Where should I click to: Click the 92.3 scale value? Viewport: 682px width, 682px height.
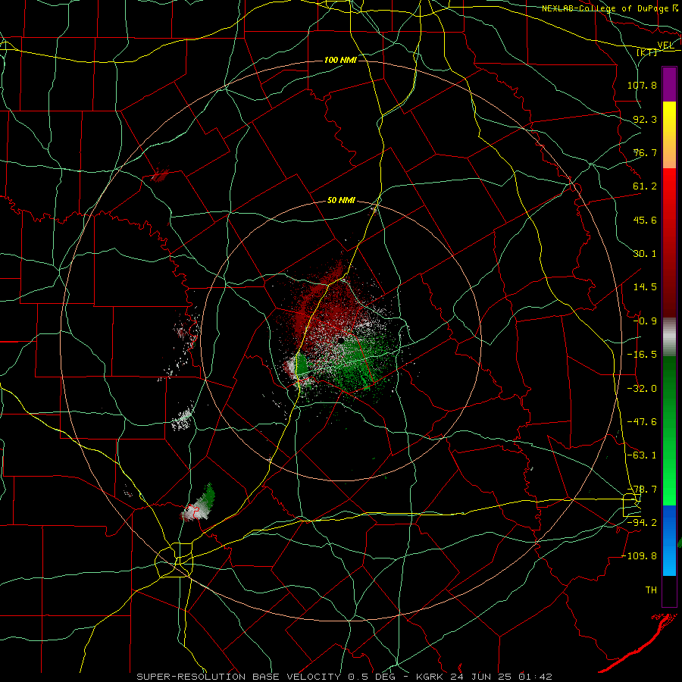click(645, 119)
